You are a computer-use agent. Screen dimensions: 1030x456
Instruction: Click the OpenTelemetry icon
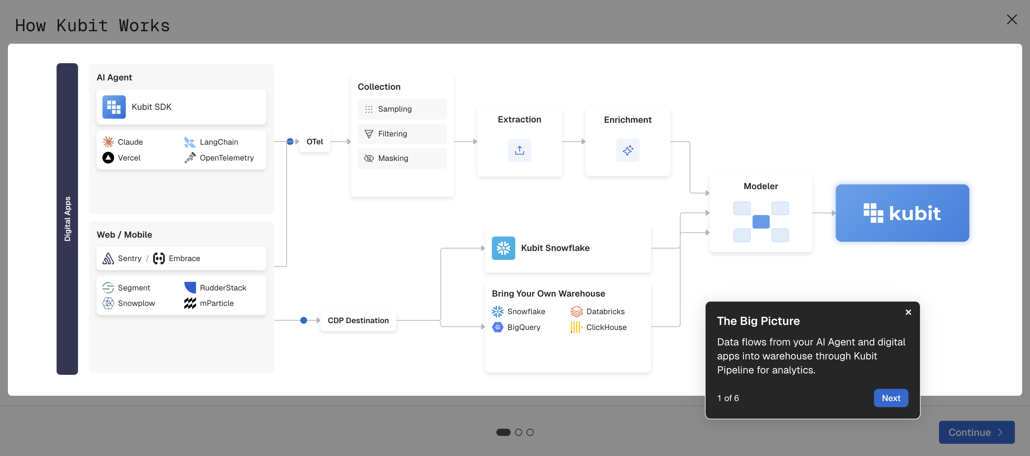point(190,158)
